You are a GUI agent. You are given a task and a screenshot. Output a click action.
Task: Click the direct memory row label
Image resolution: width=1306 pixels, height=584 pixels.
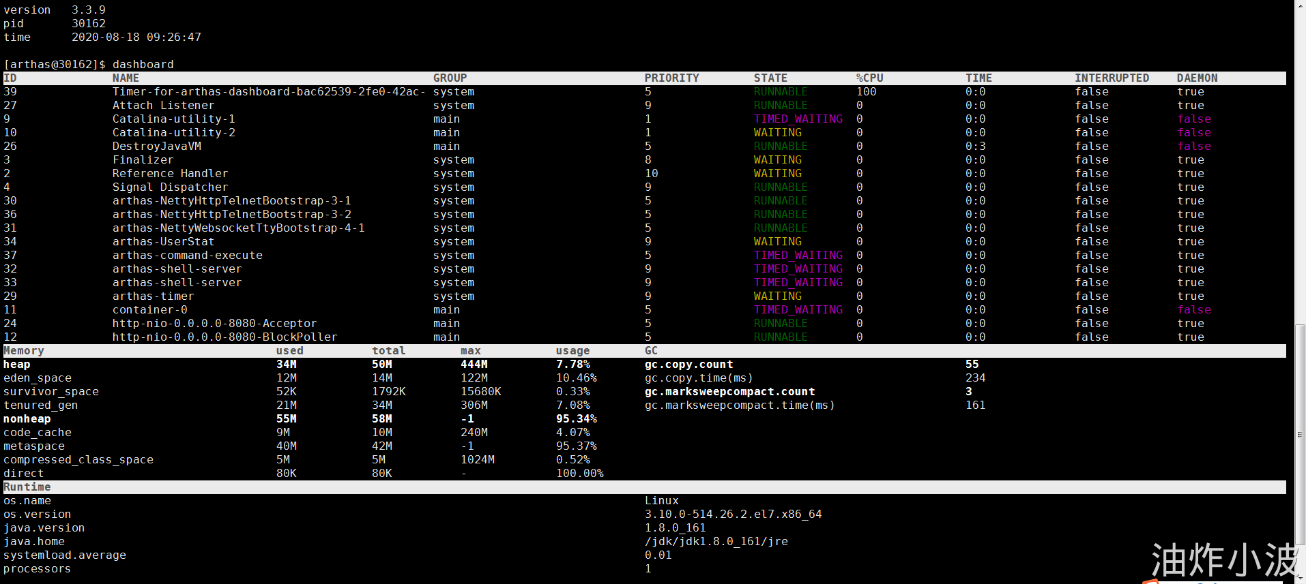[24, 474]
